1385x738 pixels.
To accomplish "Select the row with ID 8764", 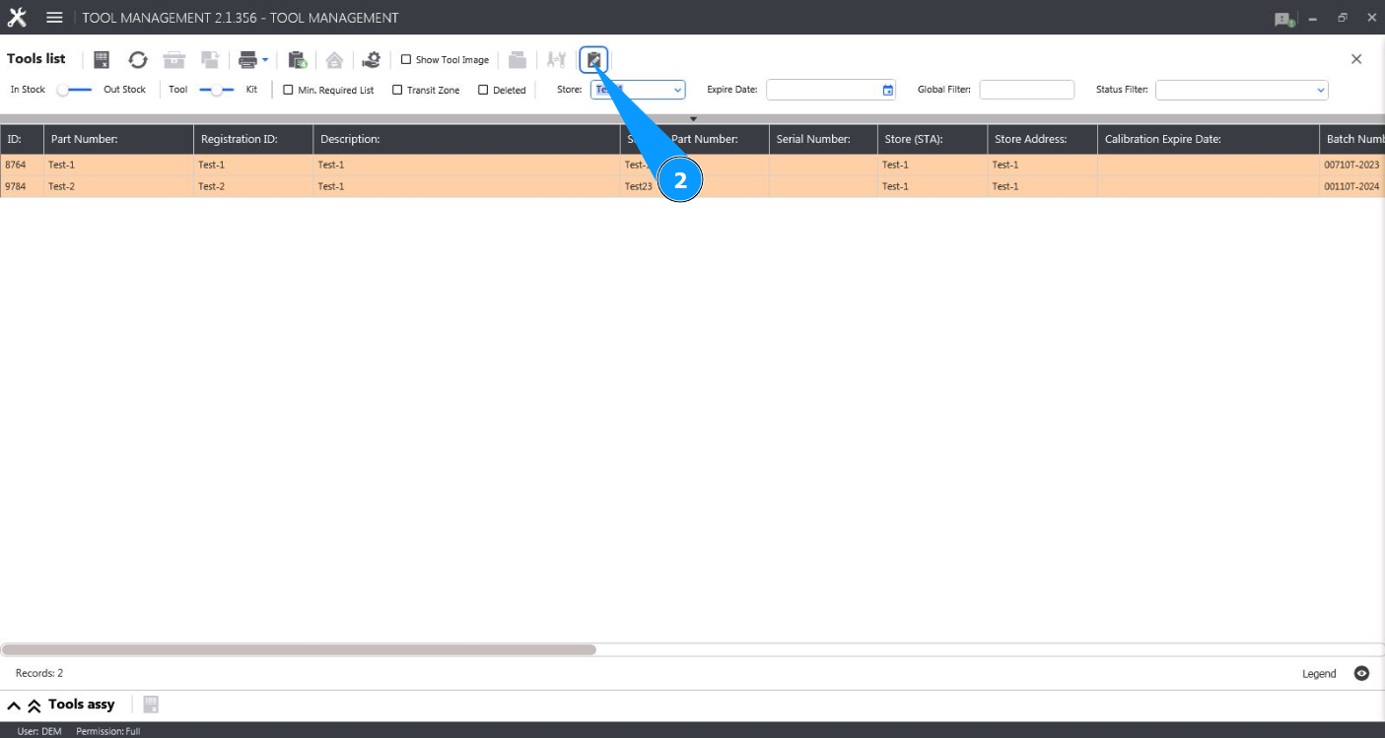I will (692, 165).
